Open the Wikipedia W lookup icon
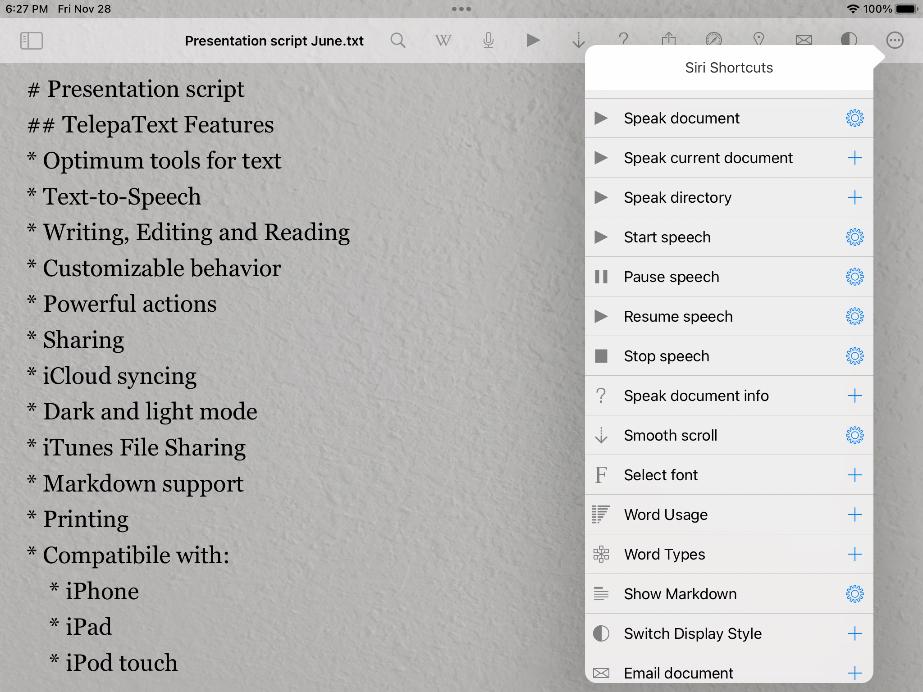Screen dimensions: 923x692 [x=443, y=41]
